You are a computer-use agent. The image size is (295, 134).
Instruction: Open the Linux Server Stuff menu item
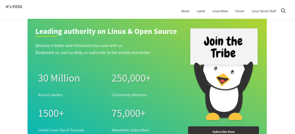[x=264, y=11]
